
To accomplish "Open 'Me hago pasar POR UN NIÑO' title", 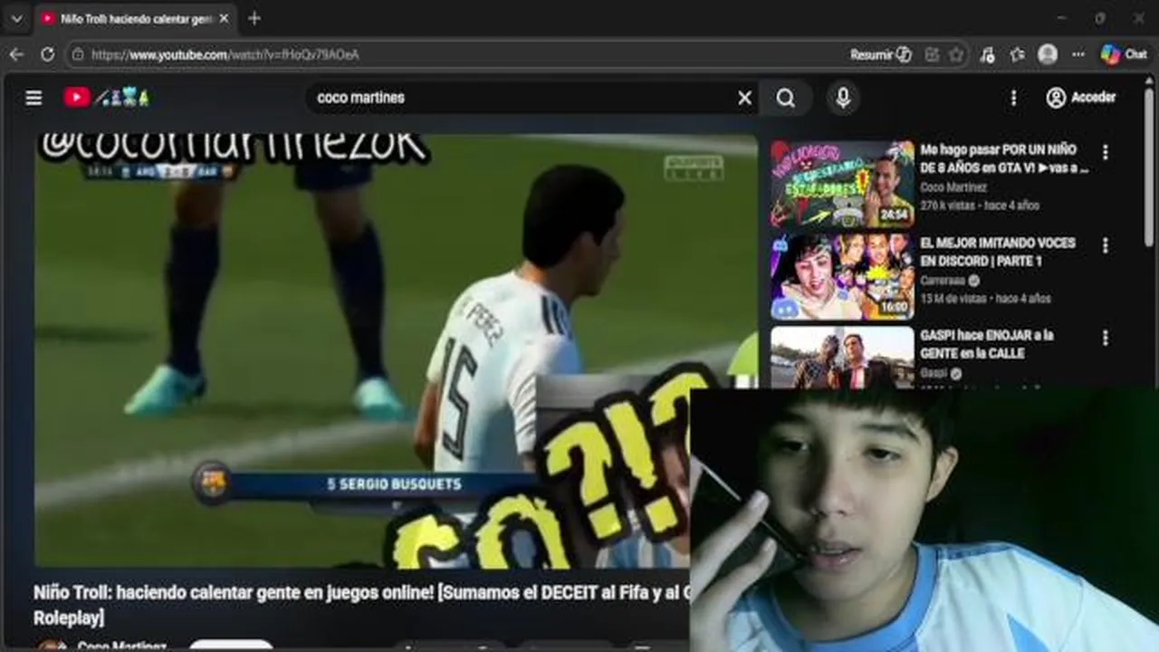I will click(1004, 158).
